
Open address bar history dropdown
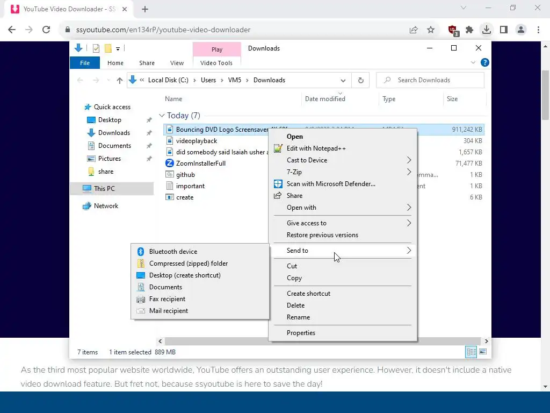343,81
